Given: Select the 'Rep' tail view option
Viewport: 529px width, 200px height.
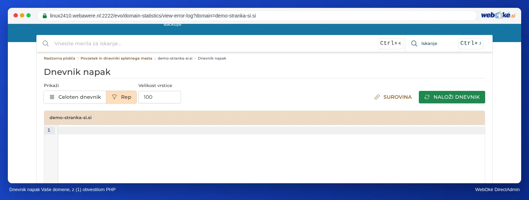Looking at the screenshot, I should click(121, 97).
